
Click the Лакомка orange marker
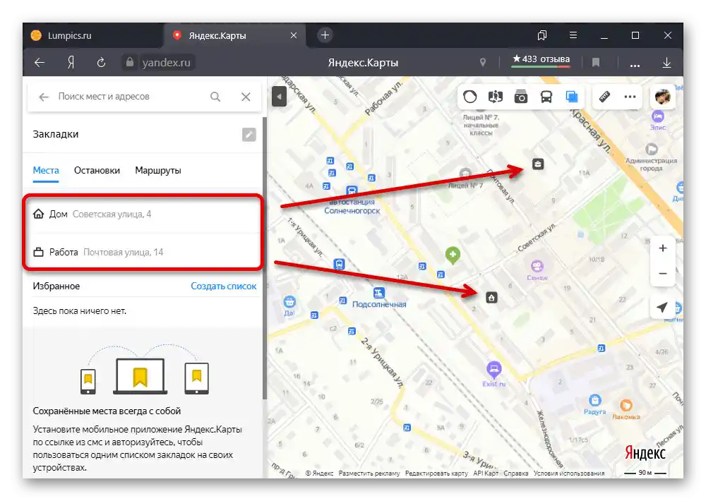pos(626,406)
